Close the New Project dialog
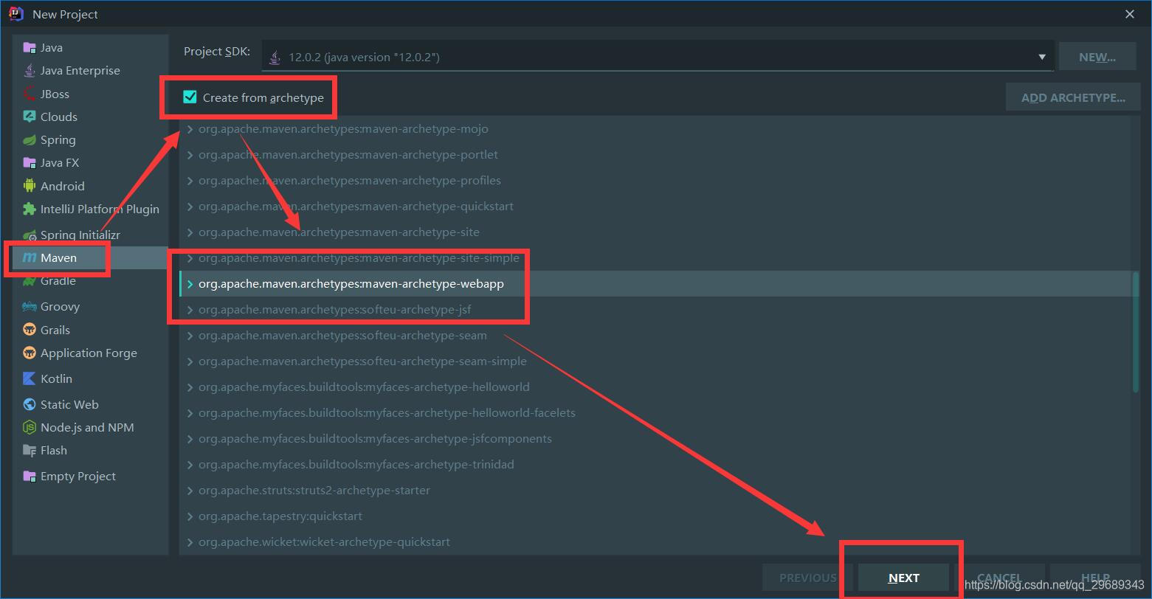1152x599 pixels. (x=1129, y=14)
